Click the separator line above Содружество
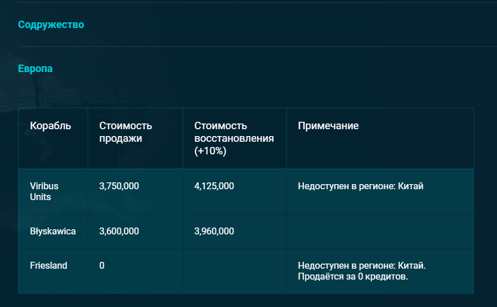Image resolution: width=497 pixels, height=307 pixels. 249,3
